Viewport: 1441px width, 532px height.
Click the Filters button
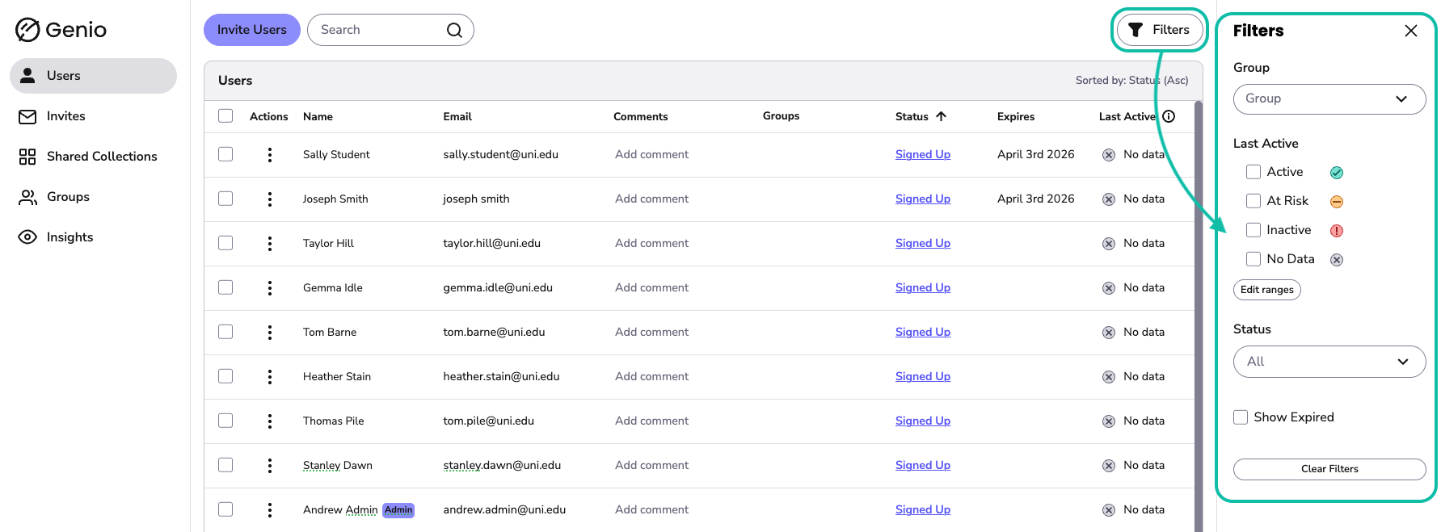[1160, 30]
